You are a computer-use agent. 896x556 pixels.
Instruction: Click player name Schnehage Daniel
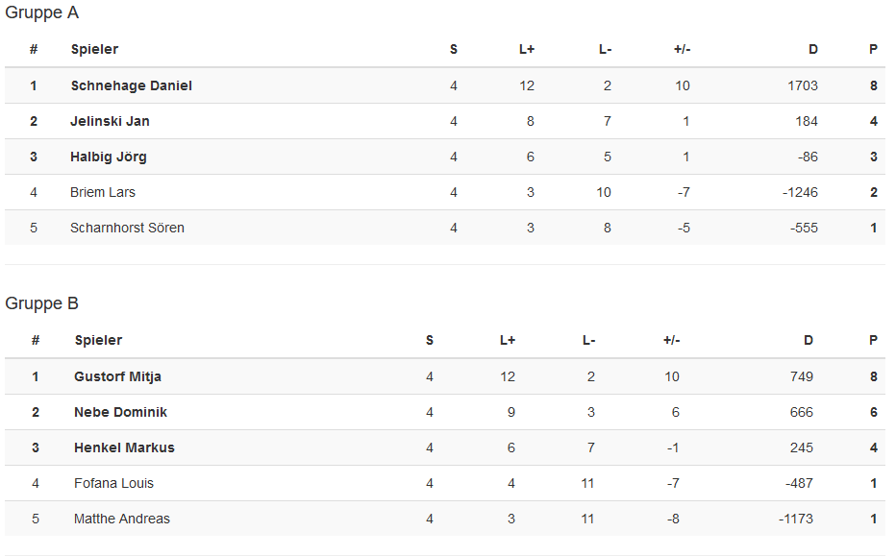(131, 85)
